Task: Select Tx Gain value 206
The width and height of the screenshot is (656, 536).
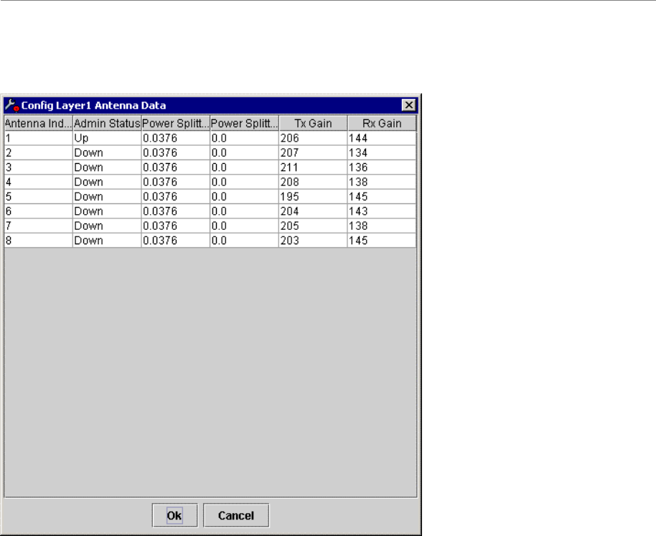Action: 313,138
